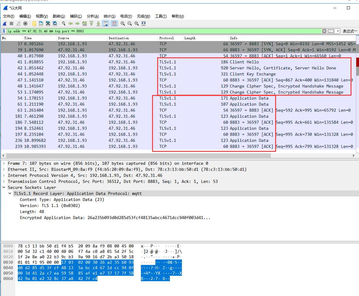Select packet 44 Client Key Exchange row
This screenshot has height=296, width=359.
click(x=178, y=74)
